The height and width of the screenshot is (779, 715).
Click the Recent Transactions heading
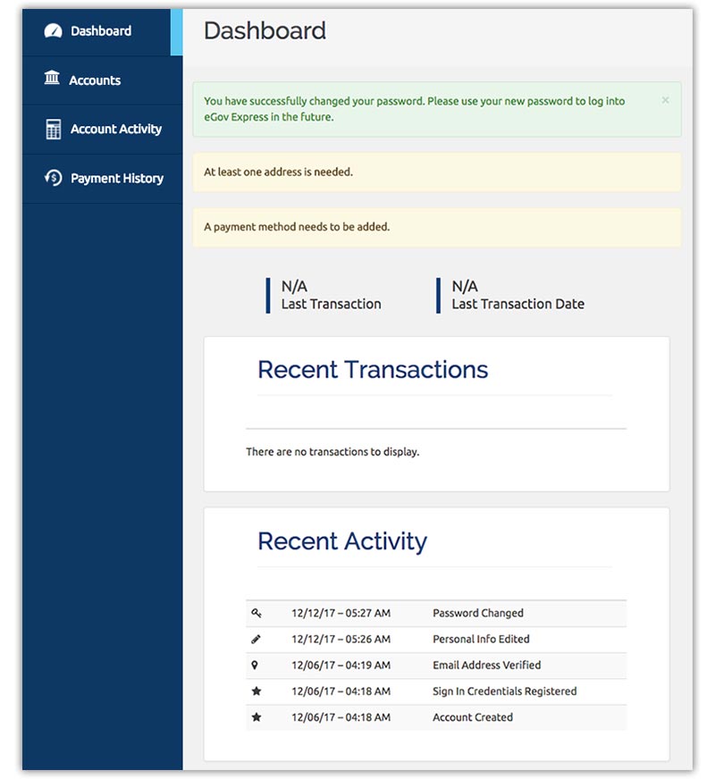click(x=373, y=370)
